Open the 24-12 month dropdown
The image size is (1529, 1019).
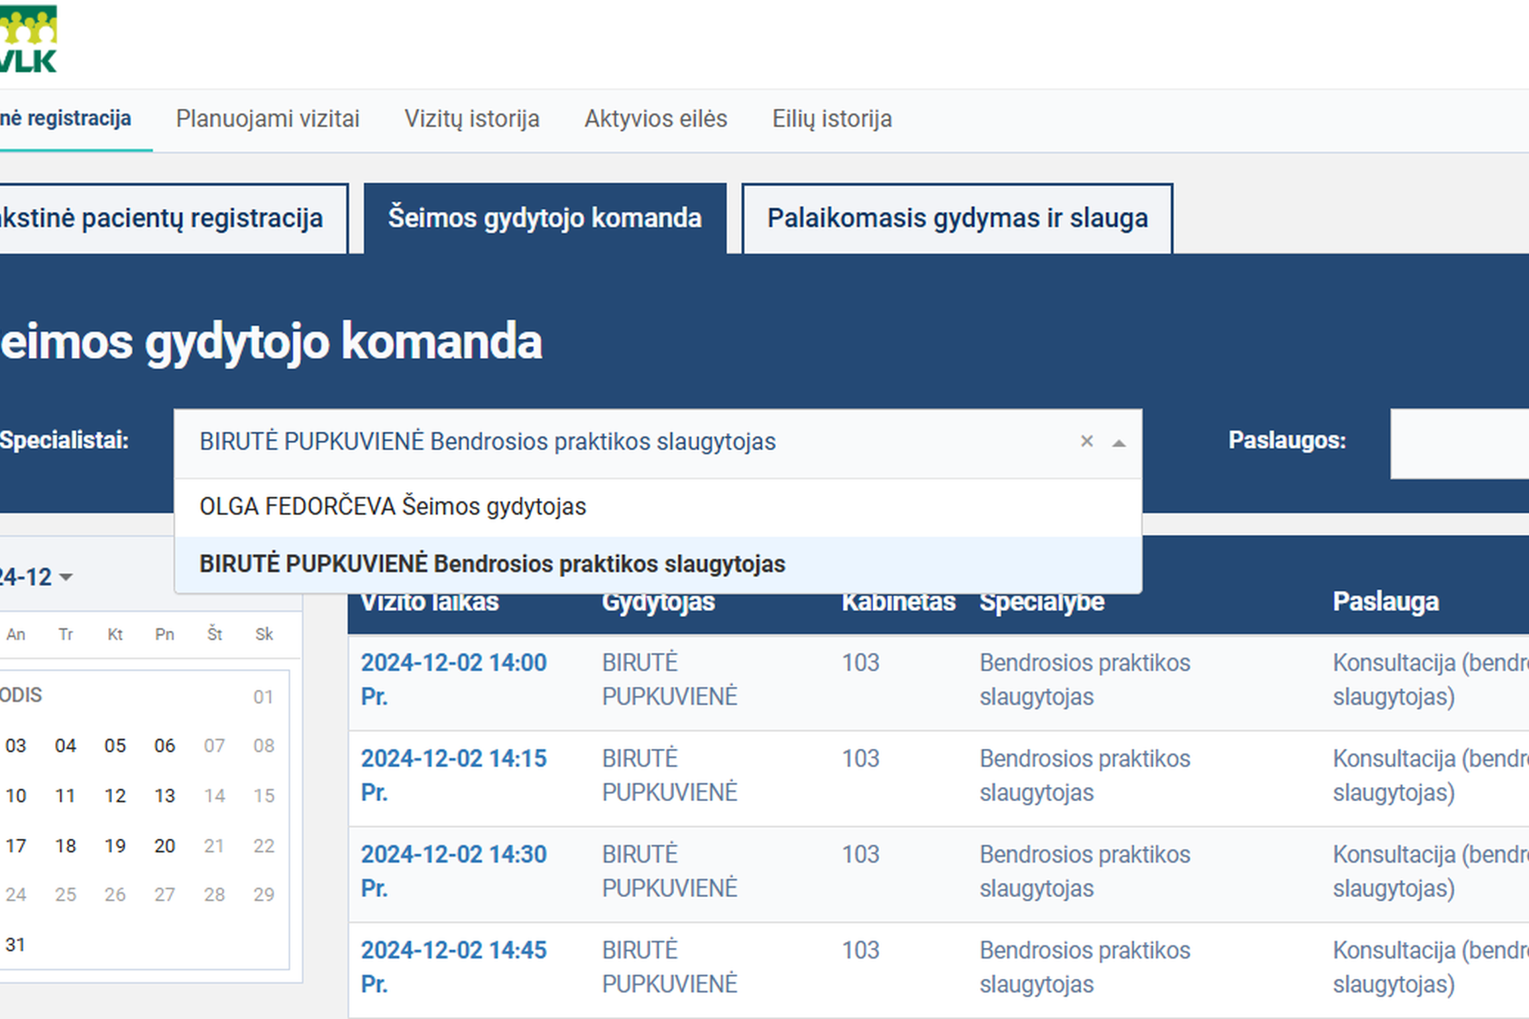tap(36, 577)
